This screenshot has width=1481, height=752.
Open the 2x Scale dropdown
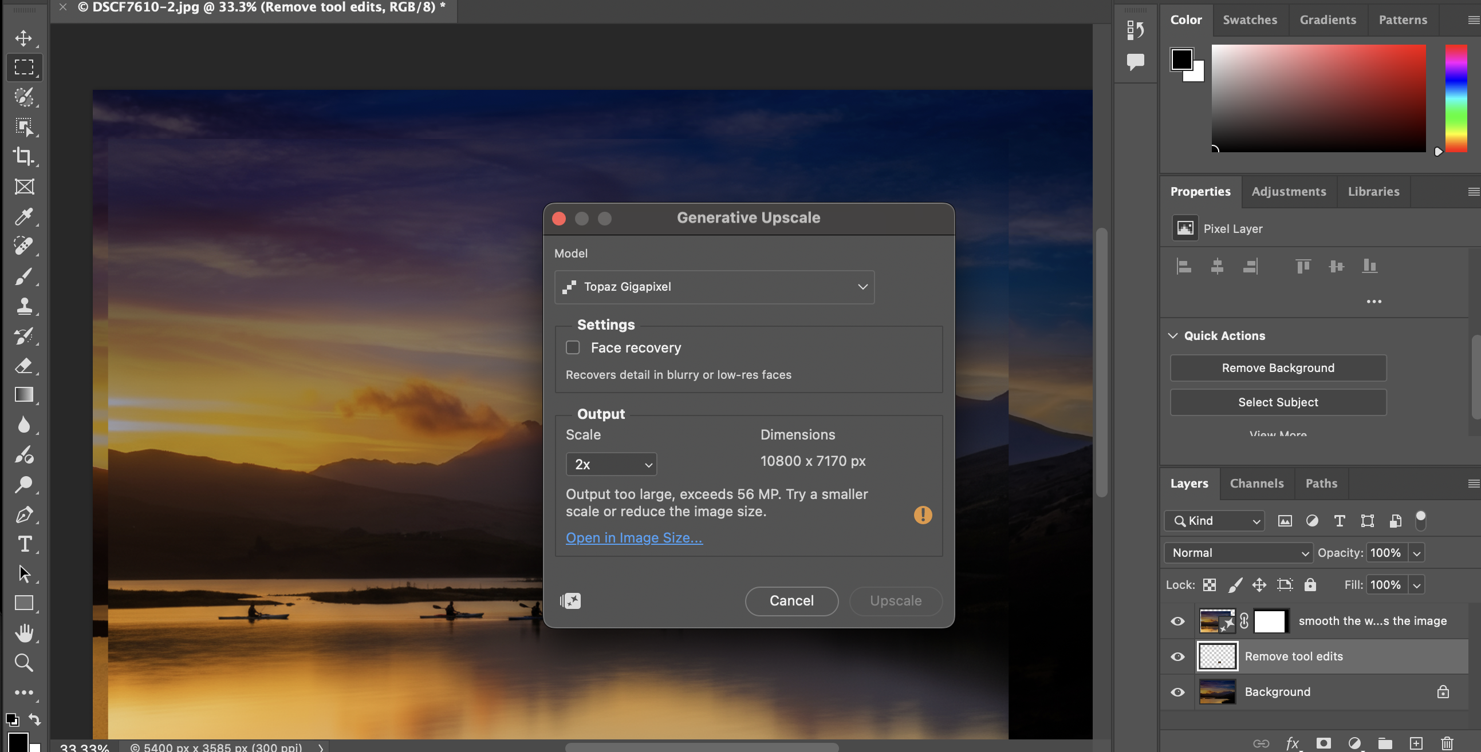pyautogui.click(x=611, y=464)
